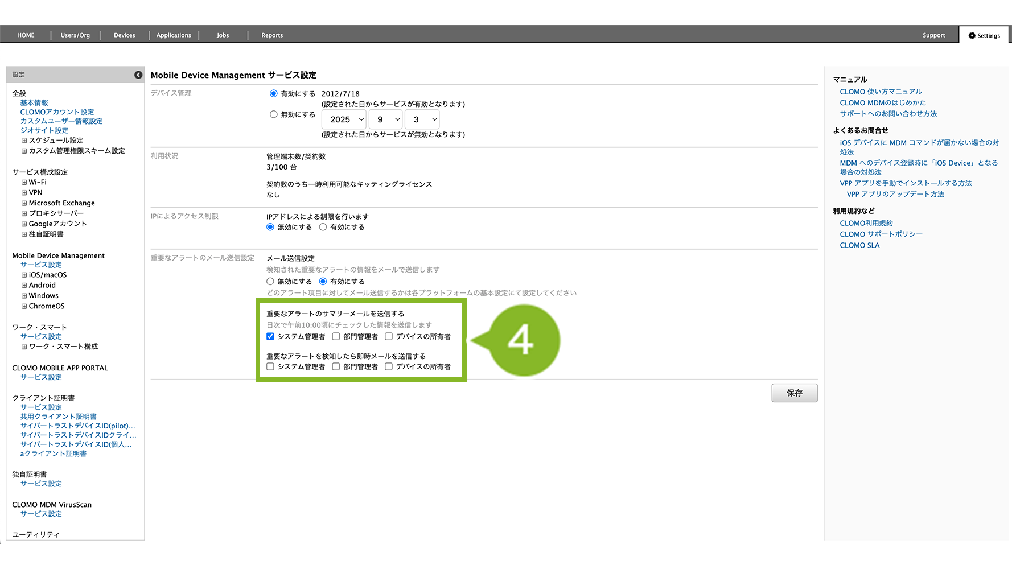Select 無効にする radio for device management
This screenshot has height=569, width=1012.
[x=274, y=114]
